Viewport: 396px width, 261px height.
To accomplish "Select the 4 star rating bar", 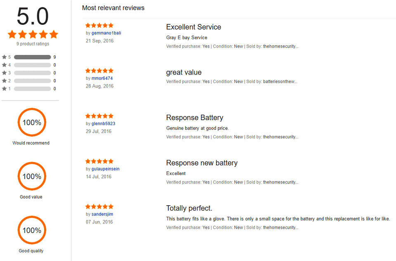I will click(x=32, y=65).
